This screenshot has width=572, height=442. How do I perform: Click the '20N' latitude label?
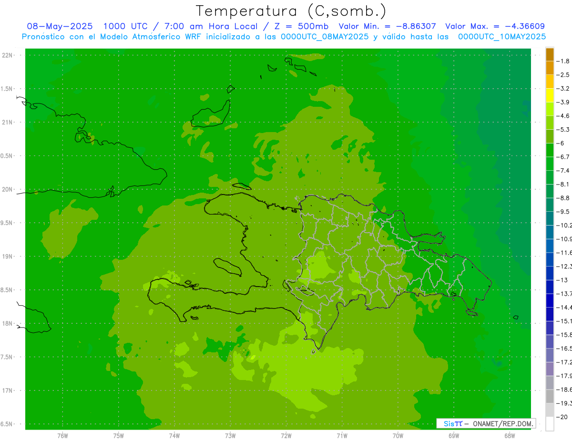7,189
